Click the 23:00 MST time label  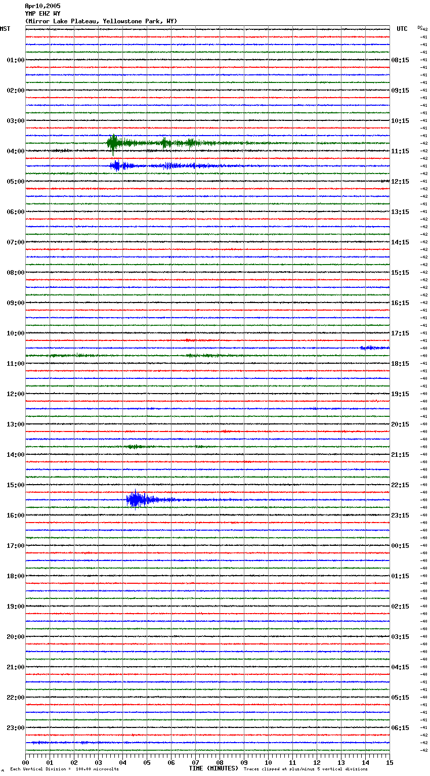tap(16, 728)
